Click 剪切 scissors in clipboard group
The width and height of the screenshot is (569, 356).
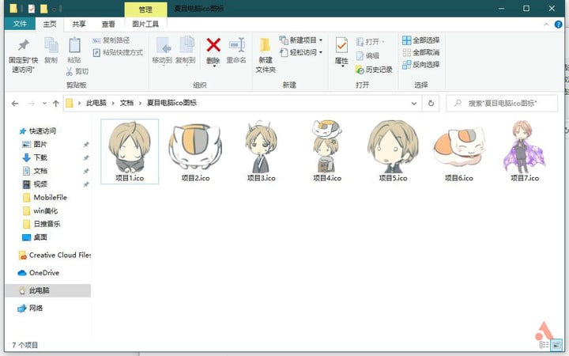click(77, 71)
